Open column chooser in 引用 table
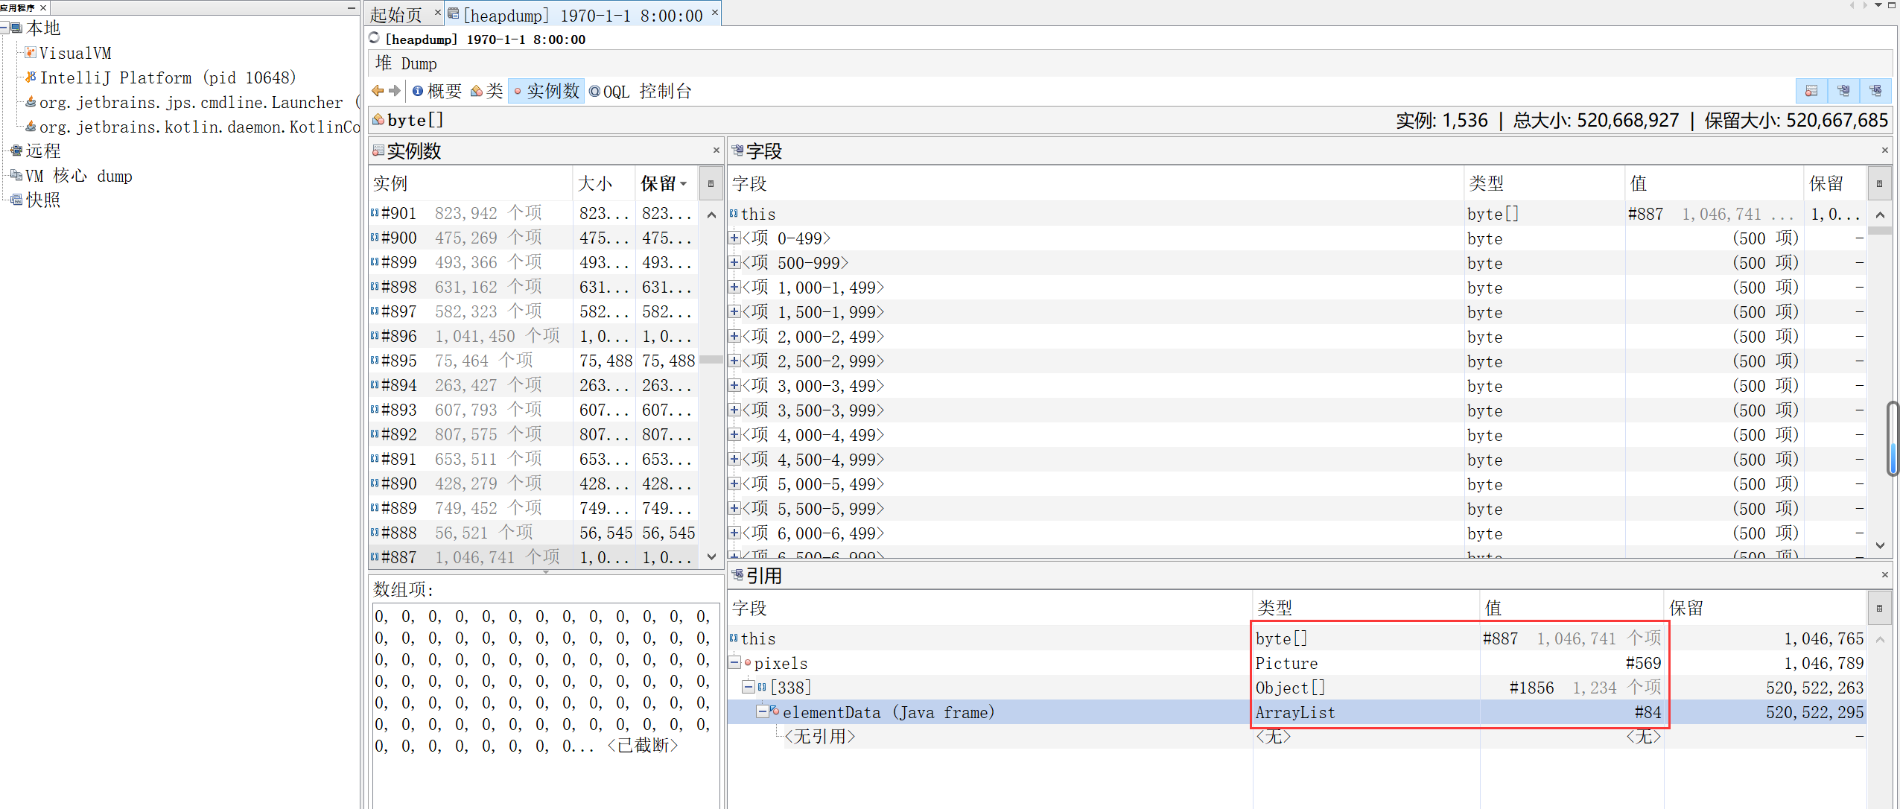The width and height of the screenshot is (1900, 809). (x=1878, y=608)
